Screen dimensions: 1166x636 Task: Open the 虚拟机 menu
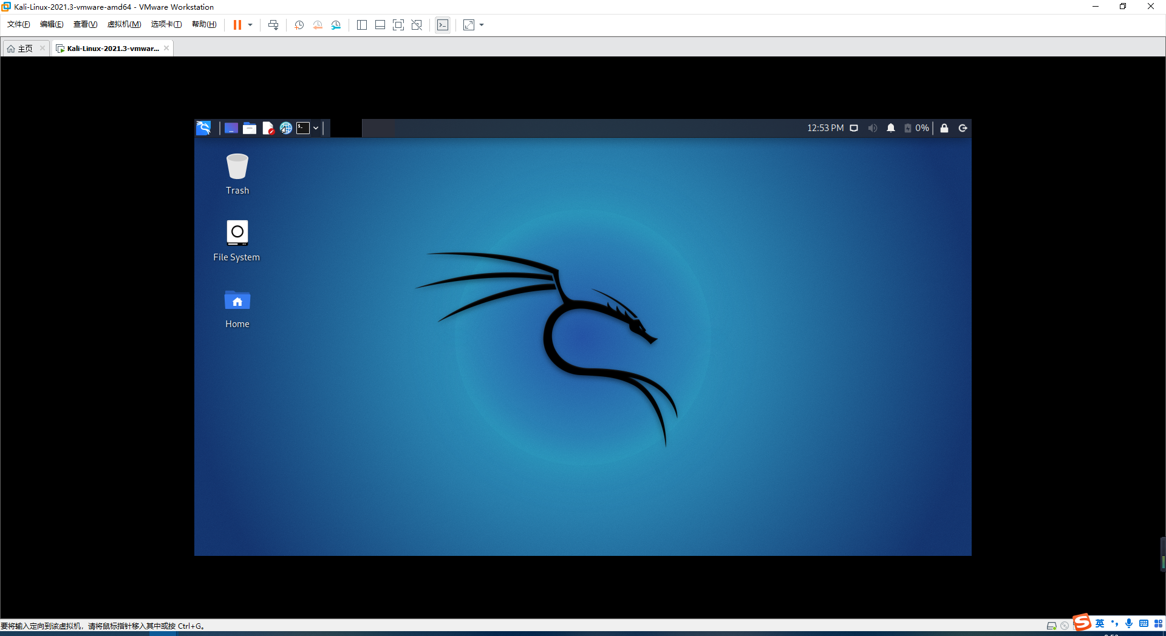[124, 24]
